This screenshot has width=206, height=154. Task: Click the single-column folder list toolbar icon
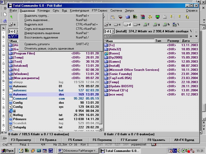(179, 17)
